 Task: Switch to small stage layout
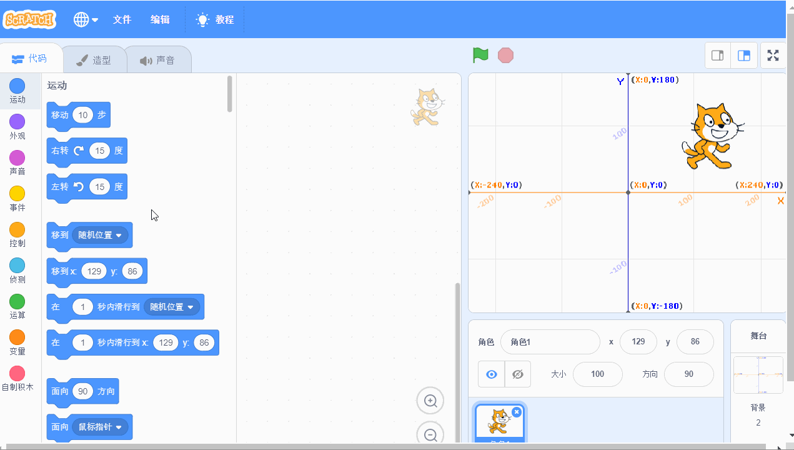tap(718, 56)
